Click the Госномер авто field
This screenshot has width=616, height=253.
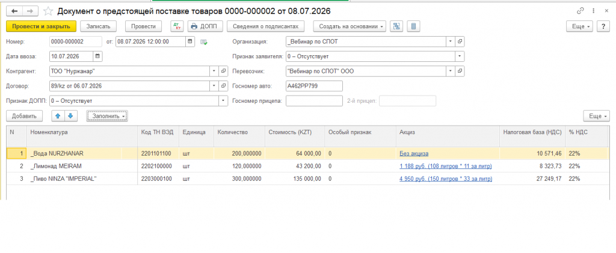314,85
